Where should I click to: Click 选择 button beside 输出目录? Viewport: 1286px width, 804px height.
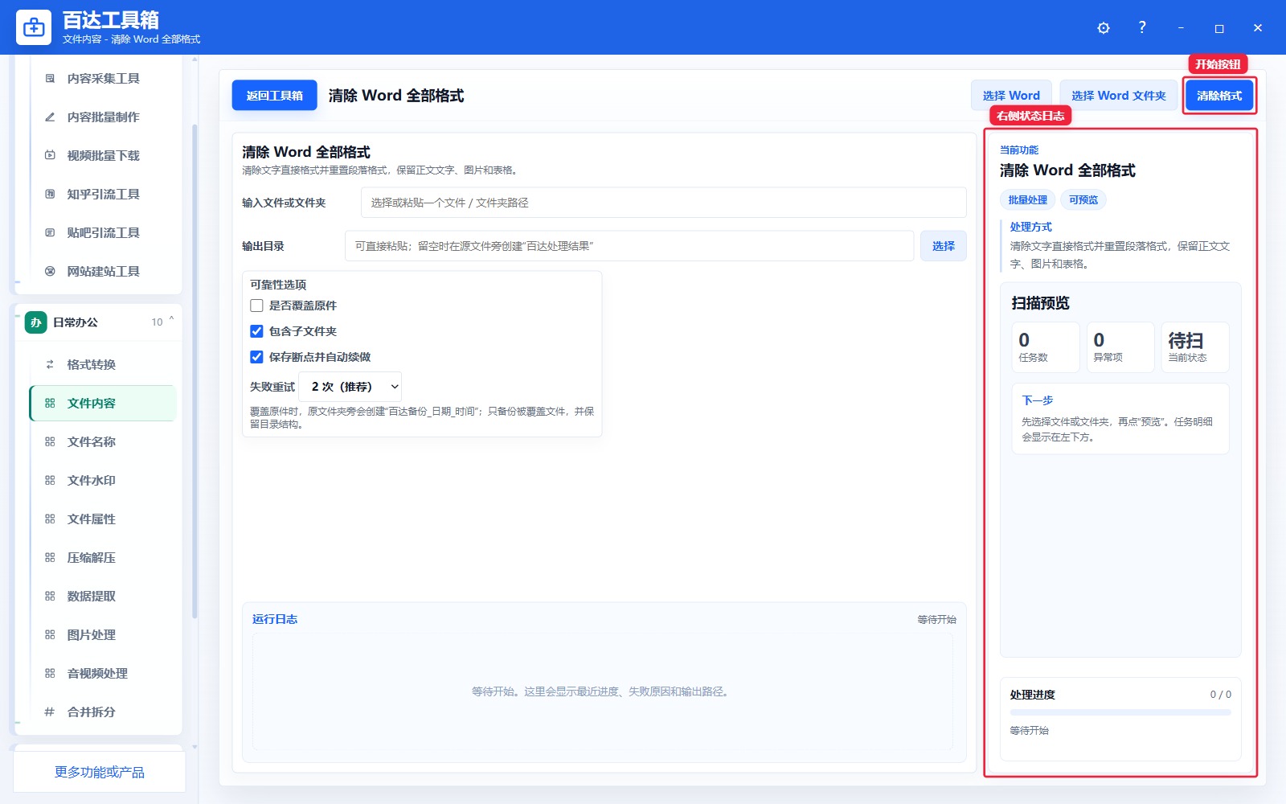[944, 246]
